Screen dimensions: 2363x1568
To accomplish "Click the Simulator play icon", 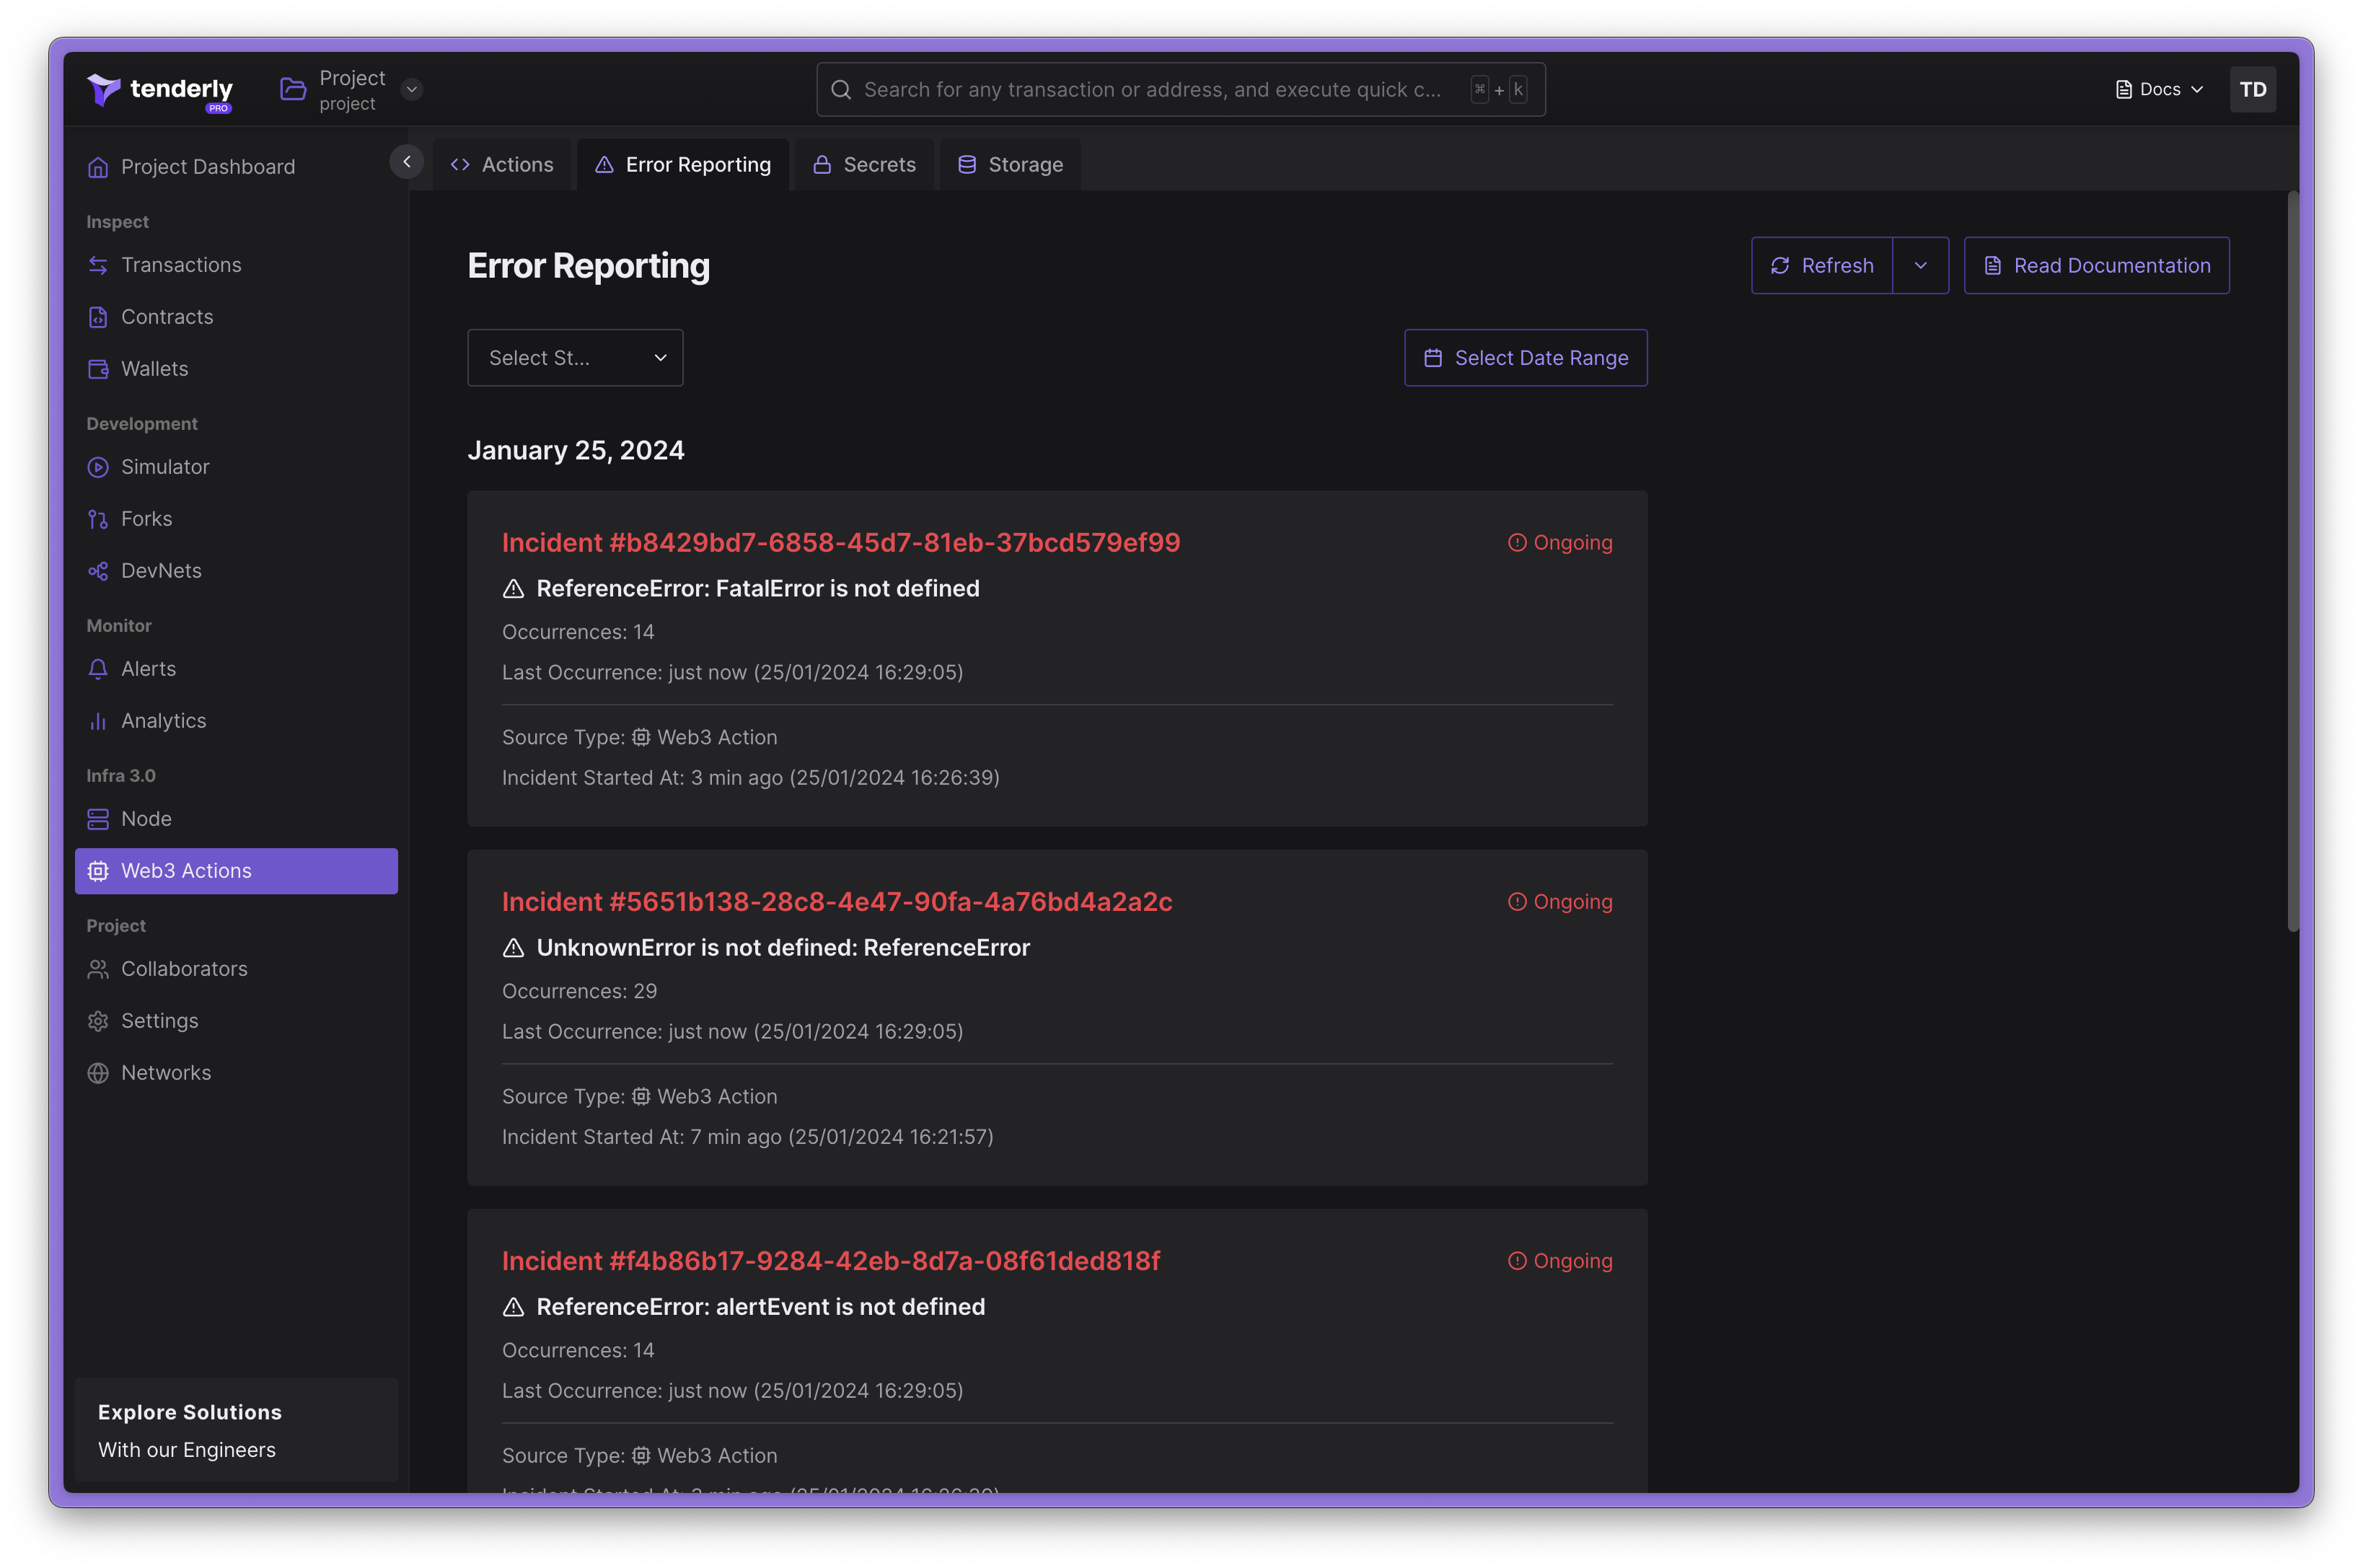I will [98, 467].
